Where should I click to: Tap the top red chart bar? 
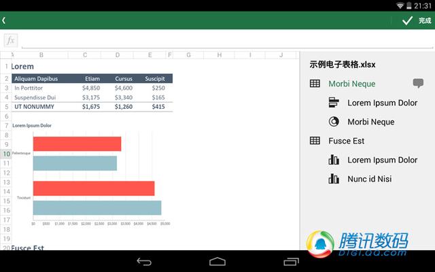point(77,143)
